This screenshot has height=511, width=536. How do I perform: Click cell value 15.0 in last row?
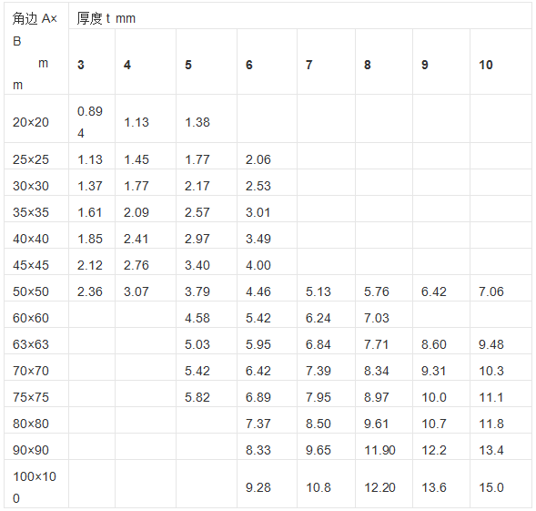pyautogui.click(x=491, y=487)
